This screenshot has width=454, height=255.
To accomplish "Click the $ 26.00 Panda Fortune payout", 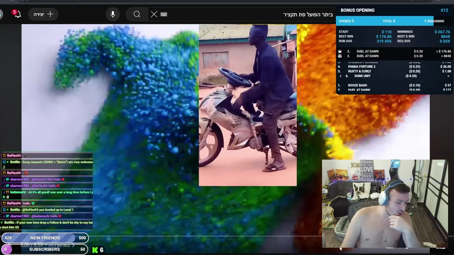I will pos(446,67).
